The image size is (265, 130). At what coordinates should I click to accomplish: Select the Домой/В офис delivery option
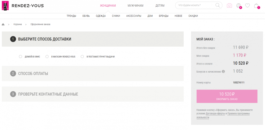coord(20,57)
